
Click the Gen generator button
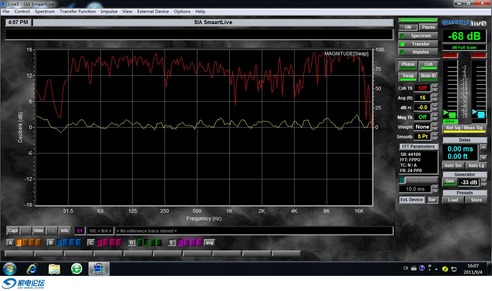tap(450, 182)
